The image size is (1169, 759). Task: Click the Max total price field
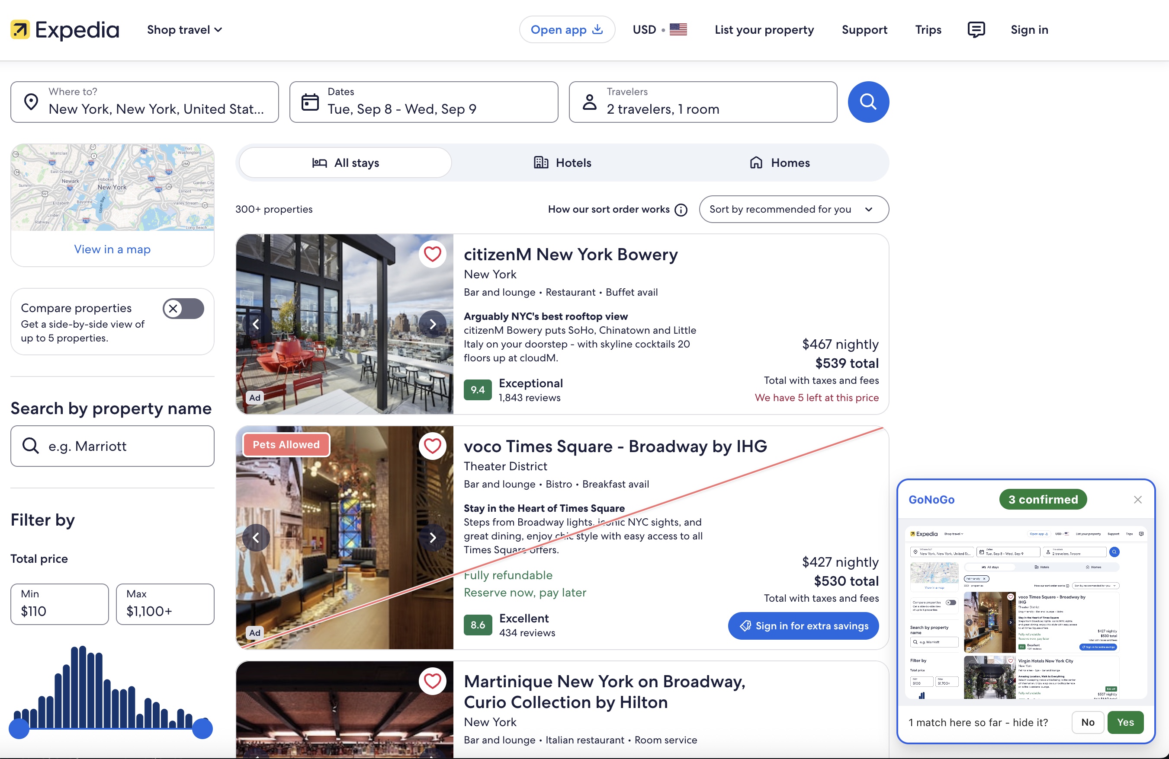[x=165, y=604]
